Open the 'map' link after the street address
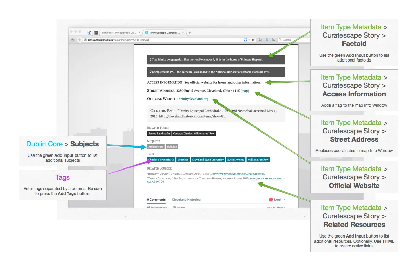The image size is (417, 271). [245, 91]
